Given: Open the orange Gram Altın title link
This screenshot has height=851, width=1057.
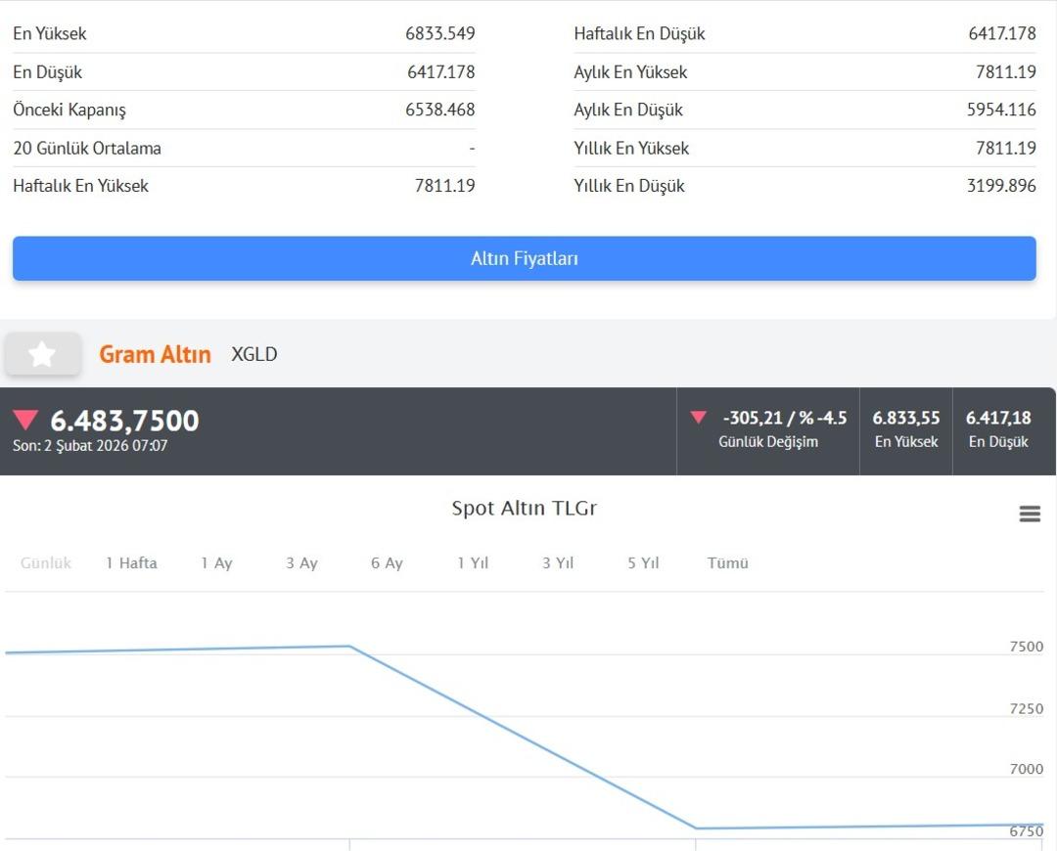Looking at the screenshot, I should [x=155, y=354].
